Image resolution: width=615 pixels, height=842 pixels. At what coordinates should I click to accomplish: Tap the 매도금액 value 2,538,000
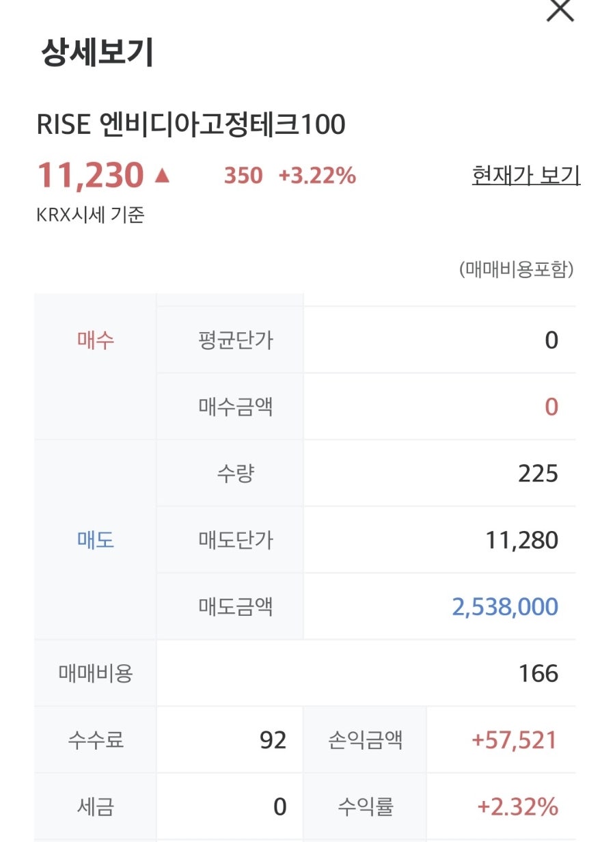[x=505, y=607]
